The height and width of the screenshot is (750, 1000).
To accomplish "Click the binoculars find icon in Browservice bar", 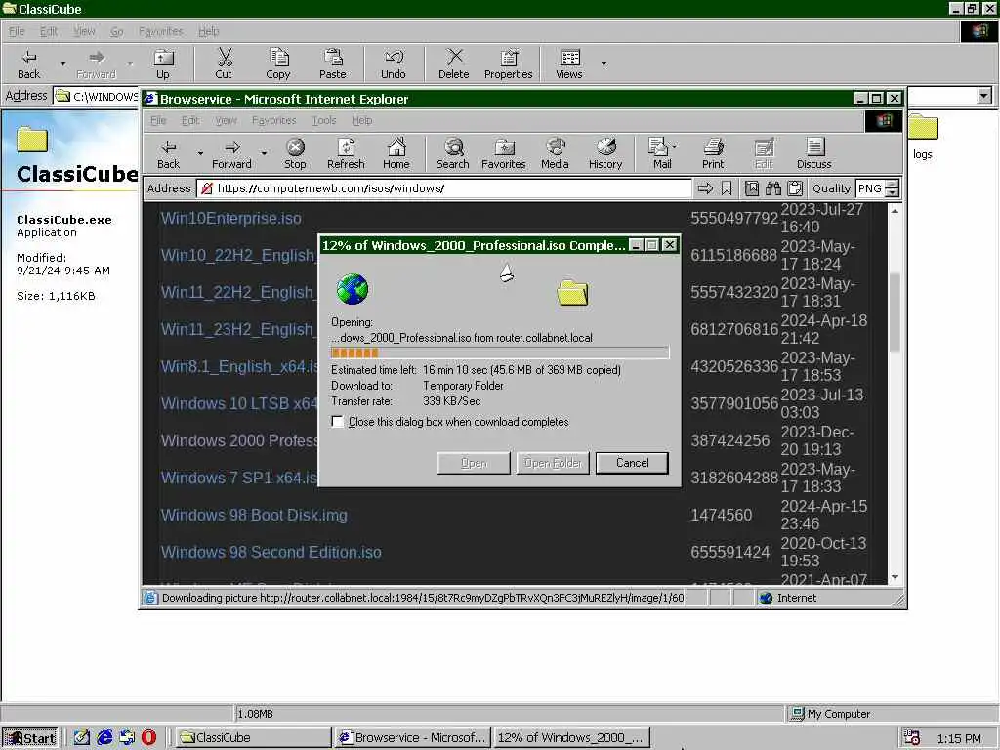I will tap(773, 188).
